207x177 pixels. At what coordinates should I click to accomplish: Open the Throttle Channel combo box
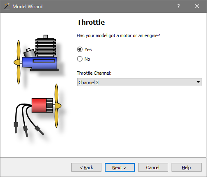pyautogui.click(x=139, y=82)
